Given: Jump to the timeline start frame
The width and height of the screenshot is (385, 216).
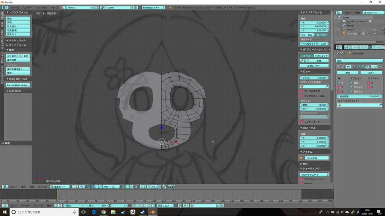Looking at the screenshot, I should 133,205.
